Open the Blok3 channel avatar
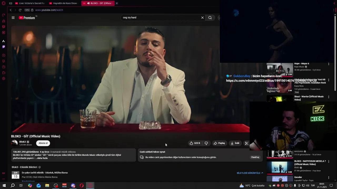 point(14,143)
